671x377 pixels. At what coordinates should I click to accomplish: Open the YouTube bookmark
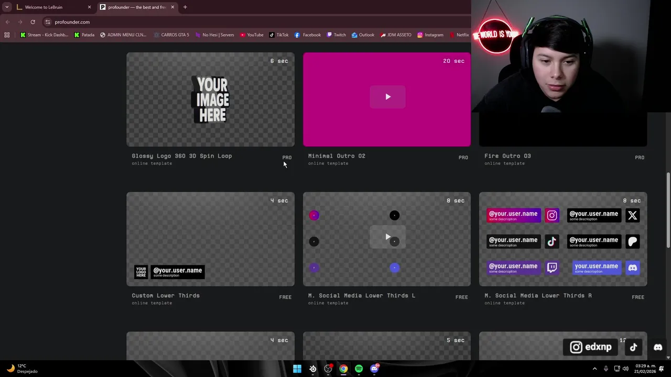pyautogui.click(x=252, y=35)
